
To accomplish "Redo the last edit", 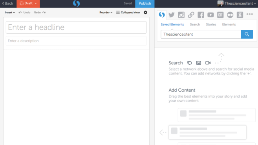I will (40, 13).
